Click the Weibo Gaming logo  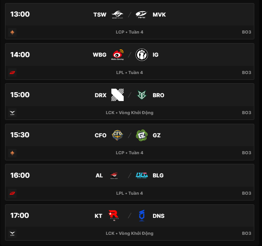tap(117, 55)
